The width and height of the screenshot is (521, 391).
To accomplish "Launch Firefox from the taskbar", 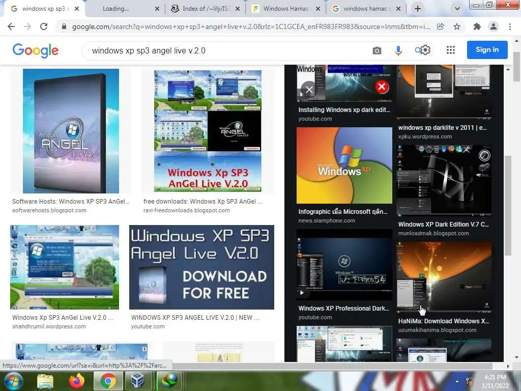I will pyautogui.click(x=77, y=381).
